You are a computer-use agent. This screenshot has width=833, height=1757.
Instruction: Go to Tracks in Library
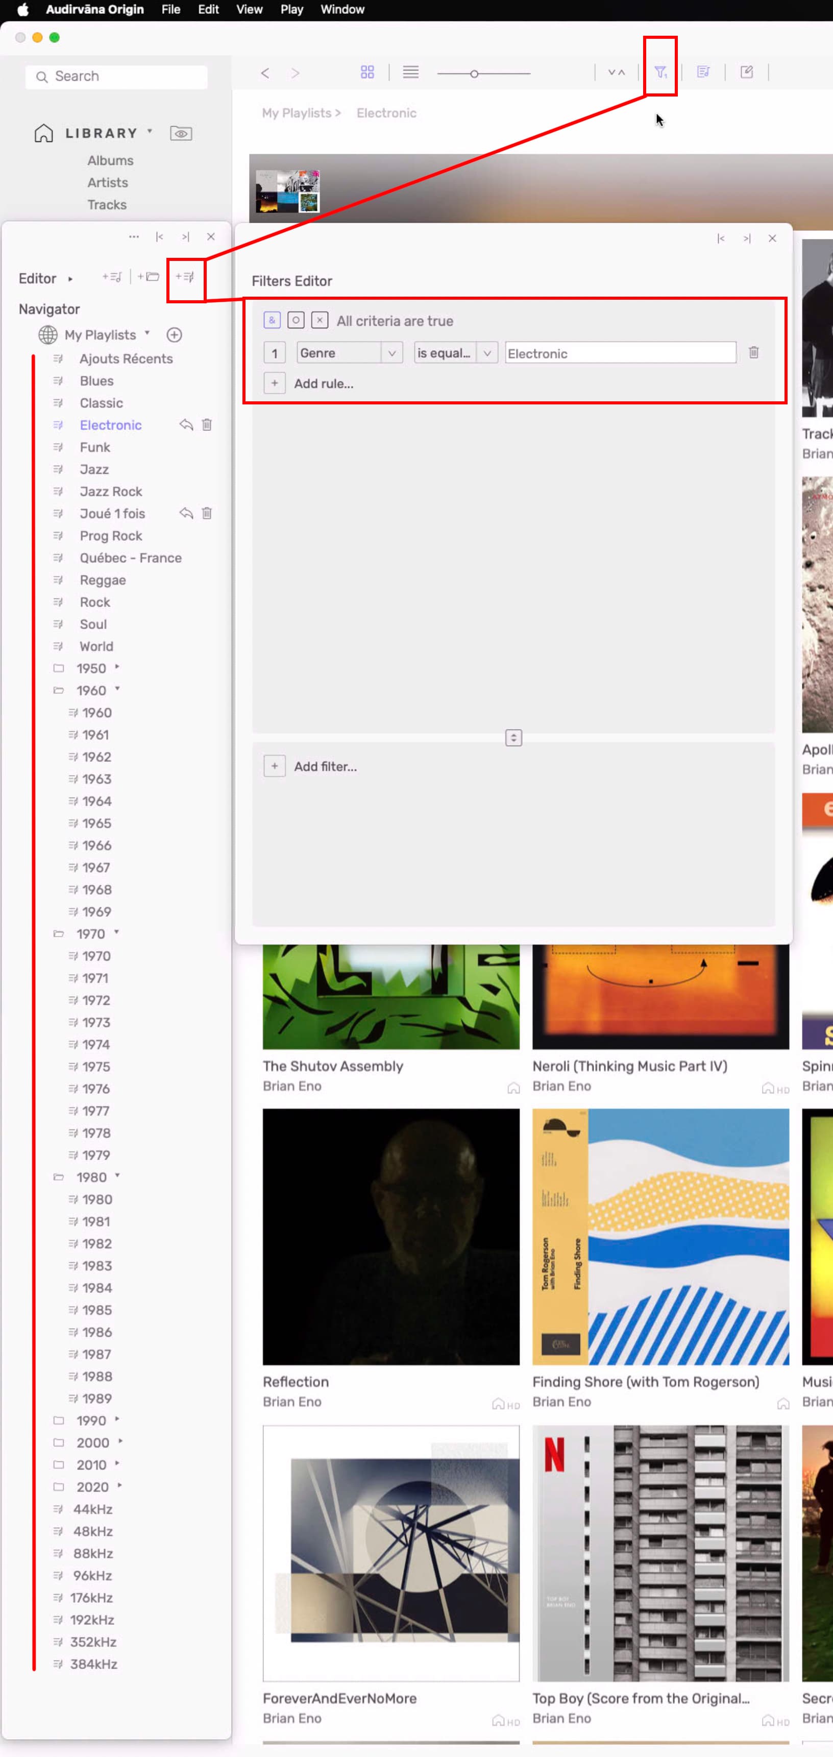[107, 205]
